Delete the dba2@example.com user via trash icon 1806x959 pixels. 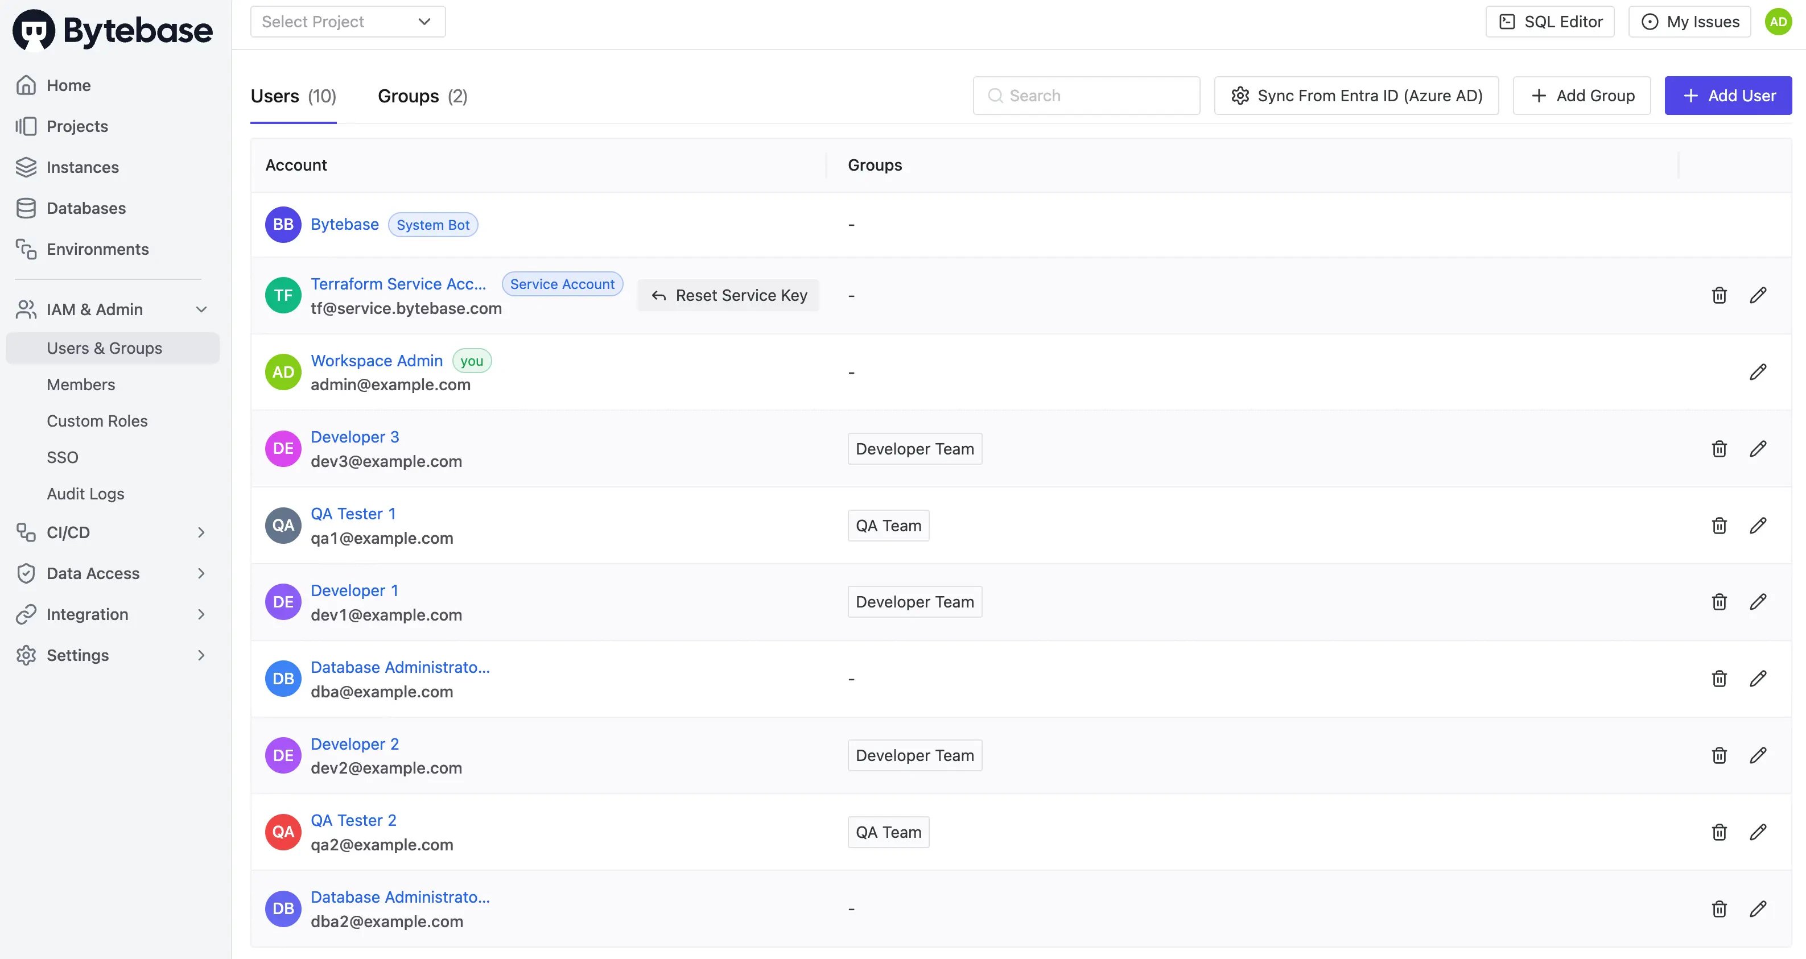pyautogui.click(x=1718, y=908)
